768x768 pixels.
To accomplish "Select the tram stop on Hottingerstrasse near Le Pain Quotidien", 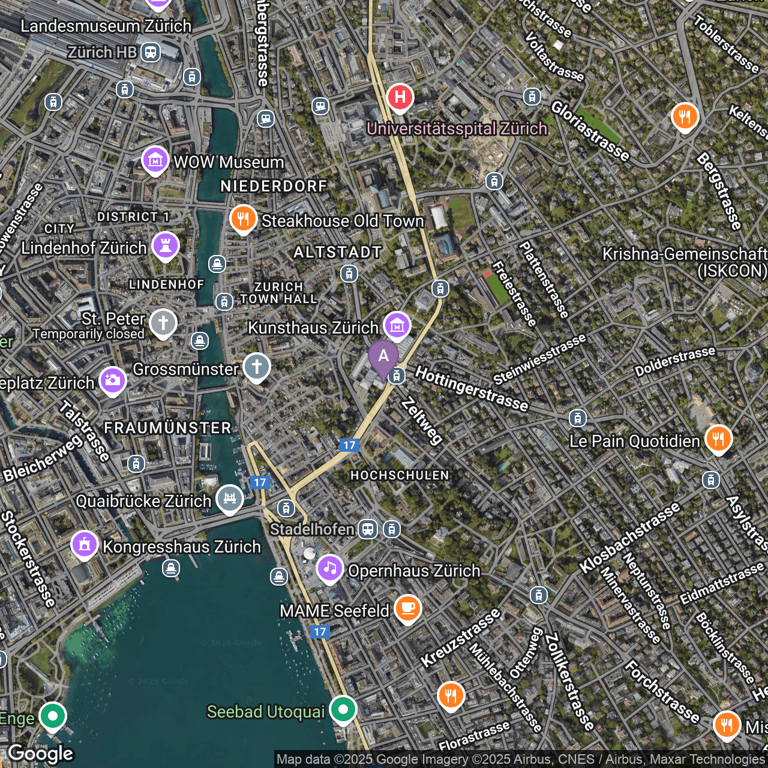I will click(x=577, y=418).
